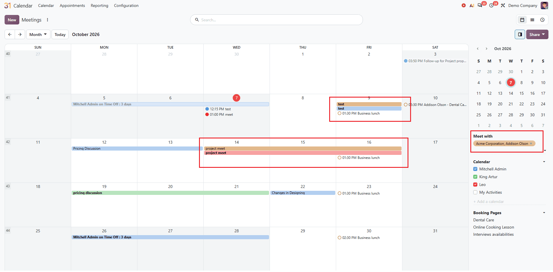Click the red screen-recording play icon
Image resolution: width=553 pixels, height=272 pixels.
[x=463, y=5]
